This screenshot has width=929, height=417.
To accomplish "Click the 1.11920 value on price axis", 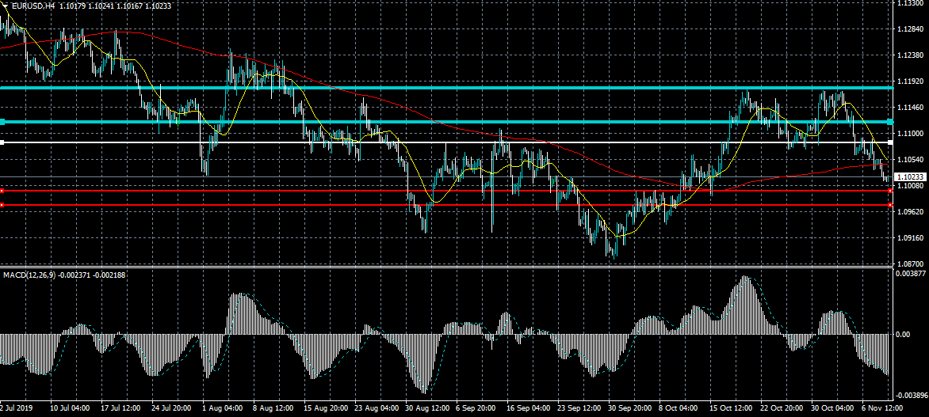I will point(910,81).
